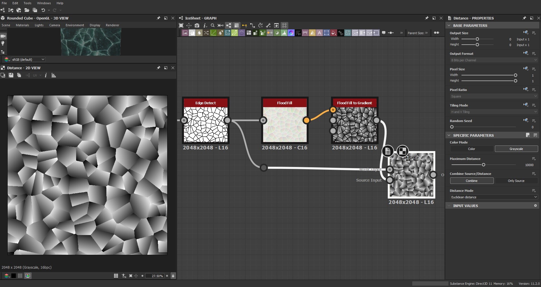Add a Text node from the node toolbar
The width and height of the screenshot is (541, 287).
pyautogui.click(x=319, y=33)
